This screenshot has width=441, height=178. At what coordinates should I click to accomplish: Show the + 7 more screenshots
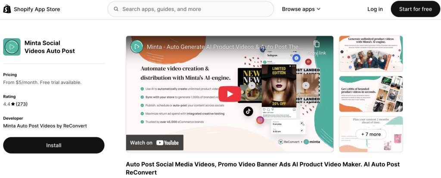(x=371, y=134)
